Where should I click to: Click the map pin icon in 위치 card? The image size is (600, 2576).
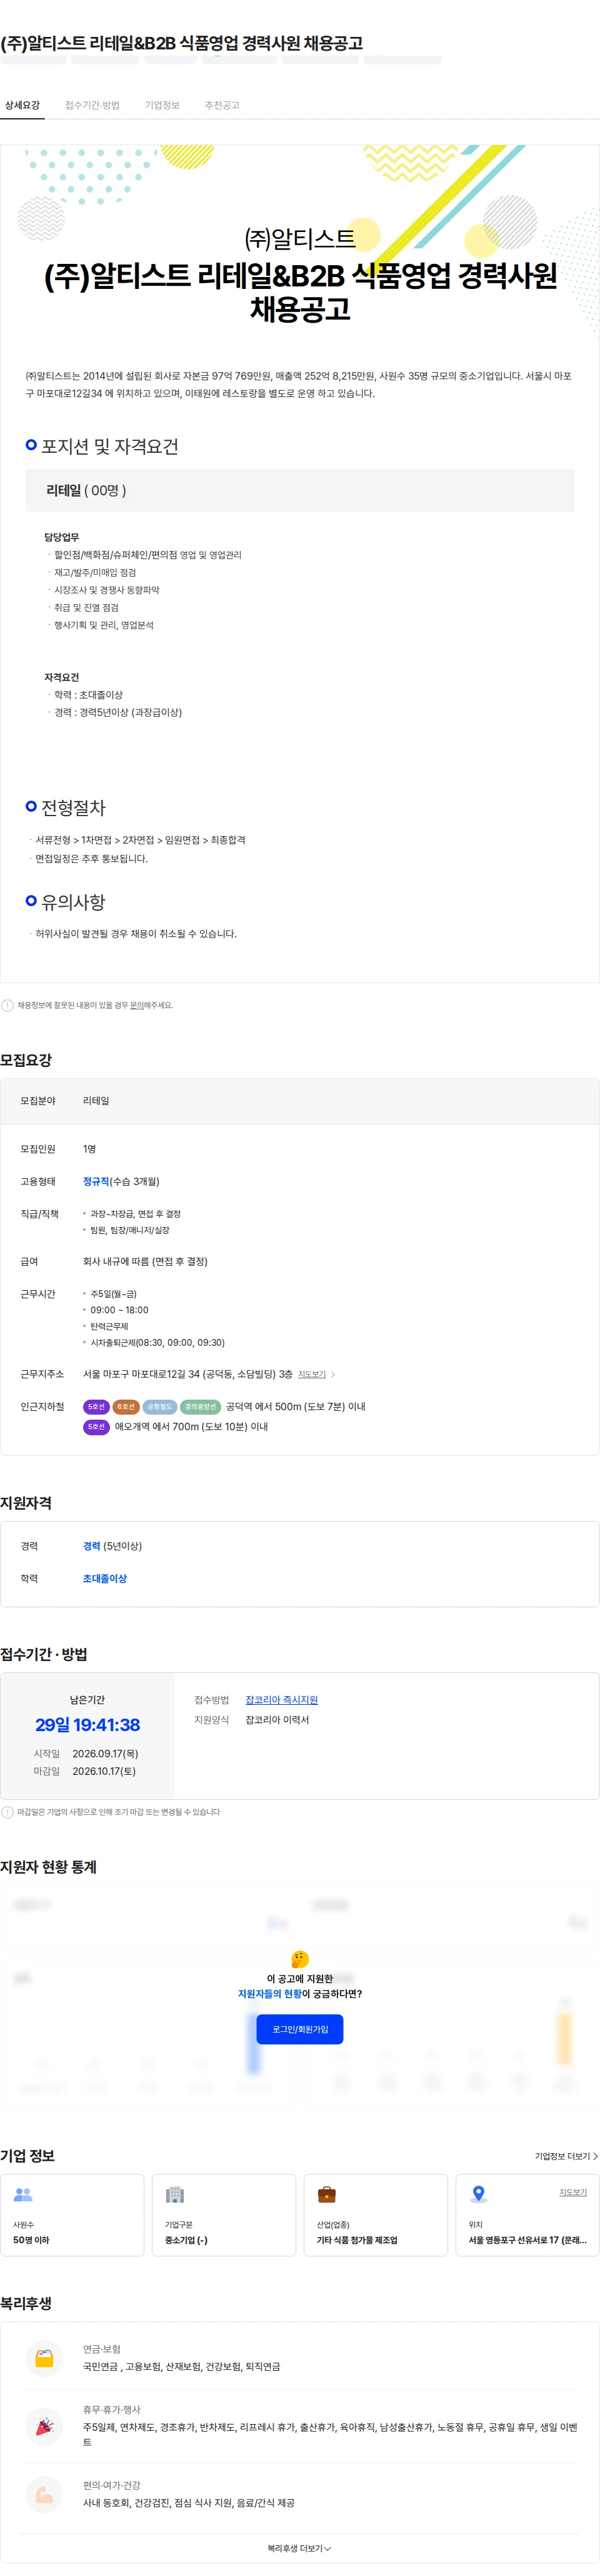479,2194
